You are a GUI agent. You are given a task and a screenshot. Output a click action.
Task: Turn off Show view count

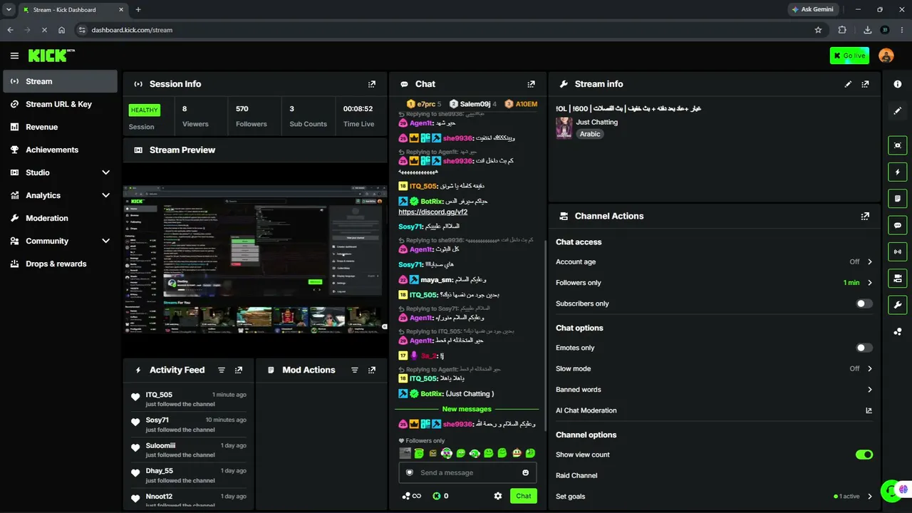(864, 455)
